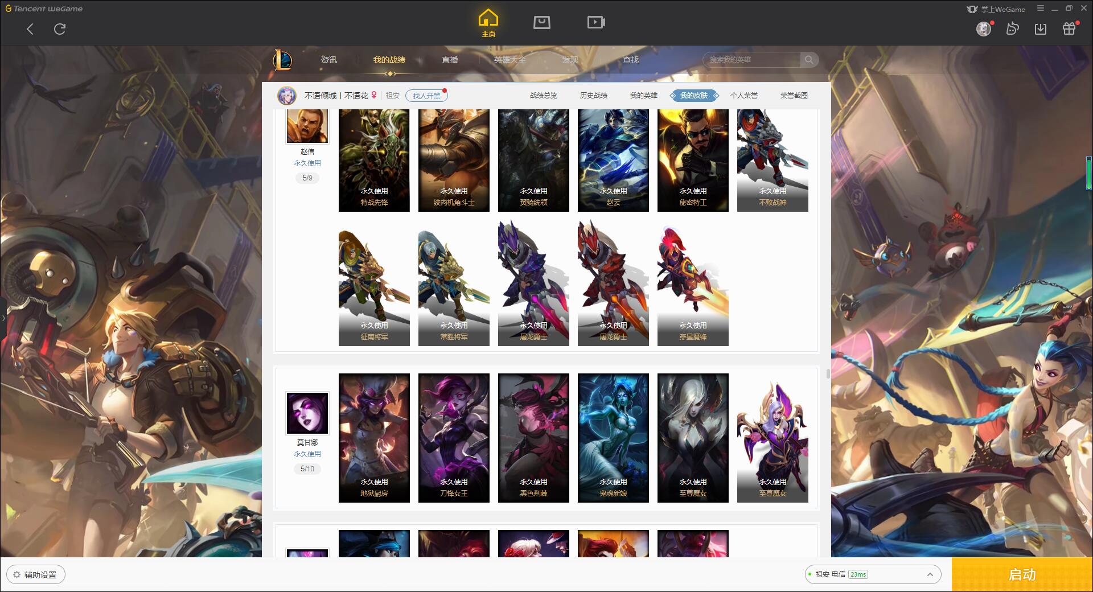Open the friends chat icon
This screenshot has width=1093, height=592.
click(1012, 28)
